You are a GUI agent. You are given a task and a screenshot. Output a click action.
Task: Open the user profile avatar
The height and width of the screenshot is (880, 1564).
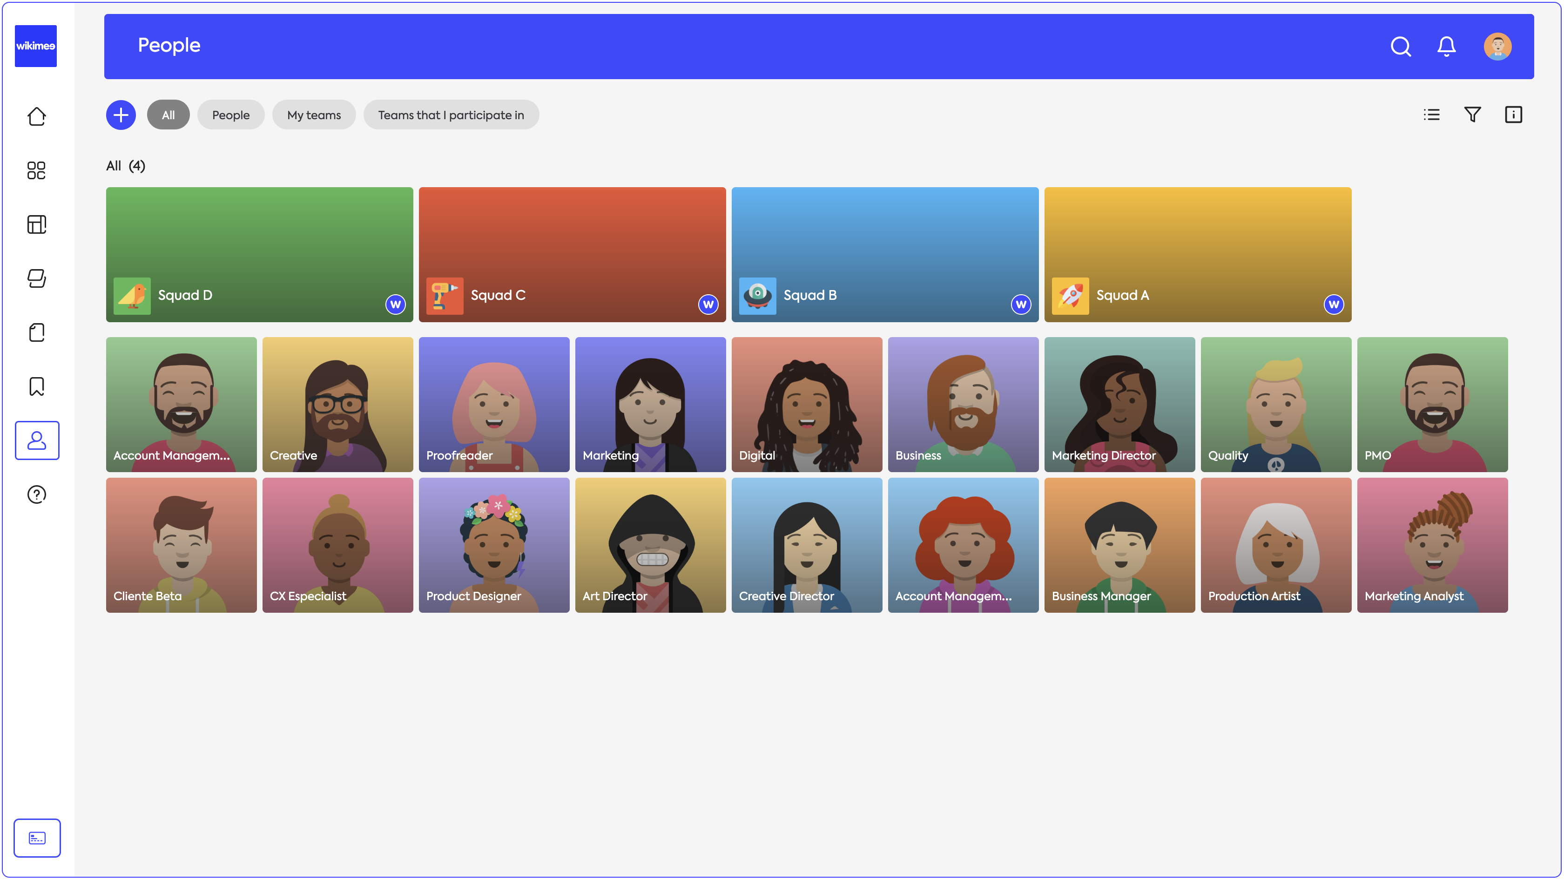click(x=1497, y=46)
